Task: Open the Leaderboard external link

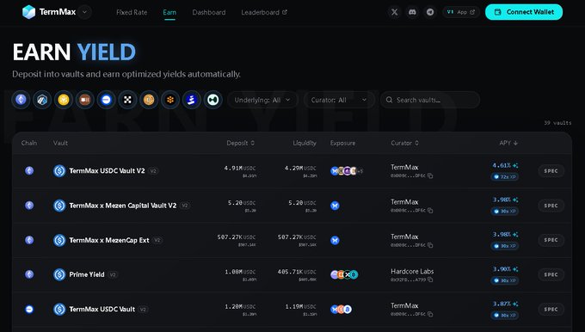Action: (x=264, y=12)
